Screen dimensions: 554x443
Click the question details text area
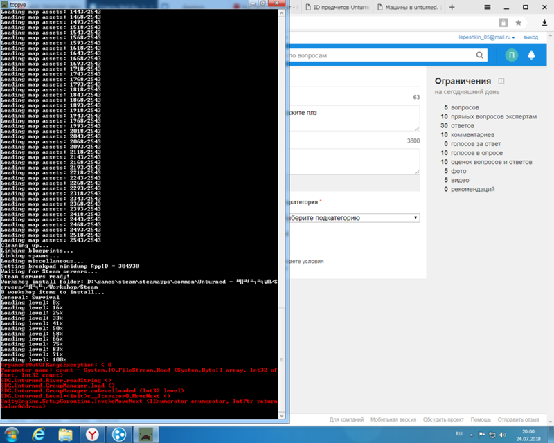tap(355, 161)
